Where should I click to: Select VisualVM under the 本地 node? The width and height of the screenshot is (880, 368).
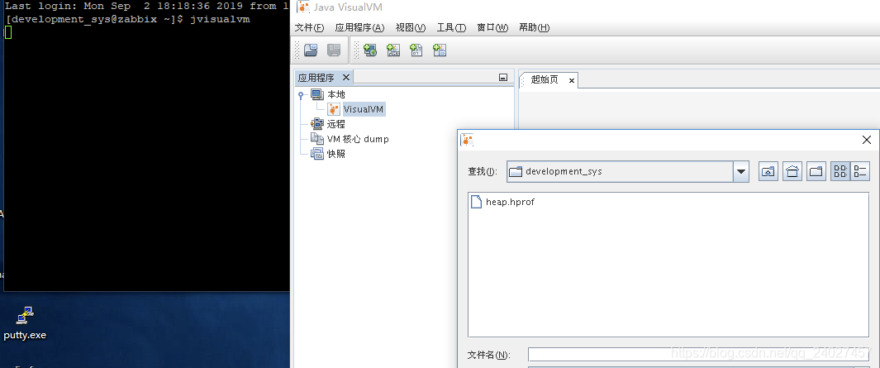point(364,109)
